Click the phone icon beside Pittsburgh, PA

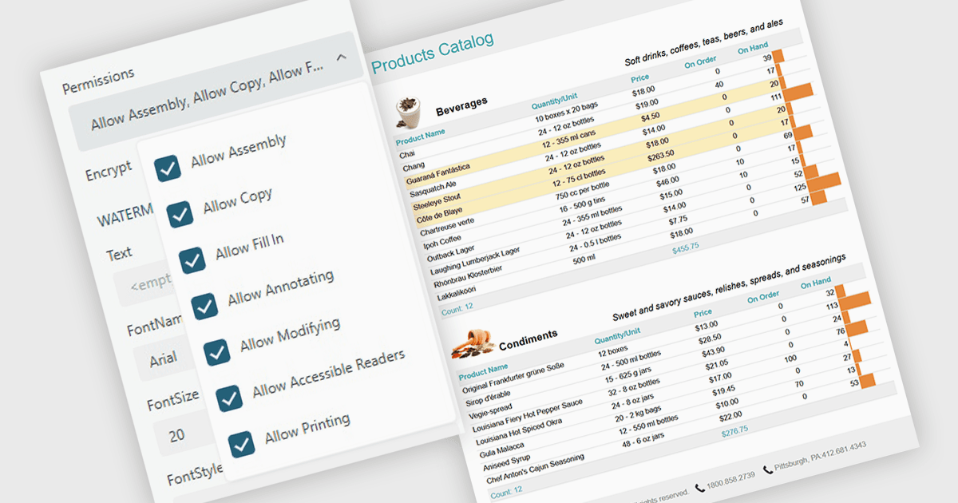pos(768,469)
